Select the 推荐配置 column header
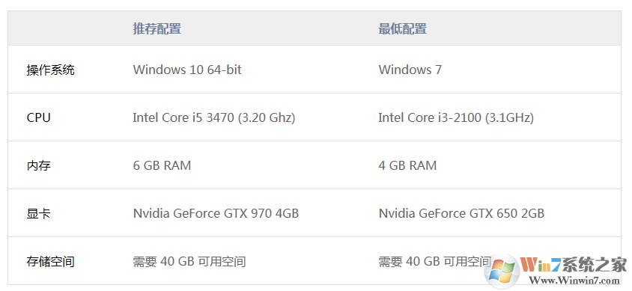632x291 pixels. tap(157, 29)
